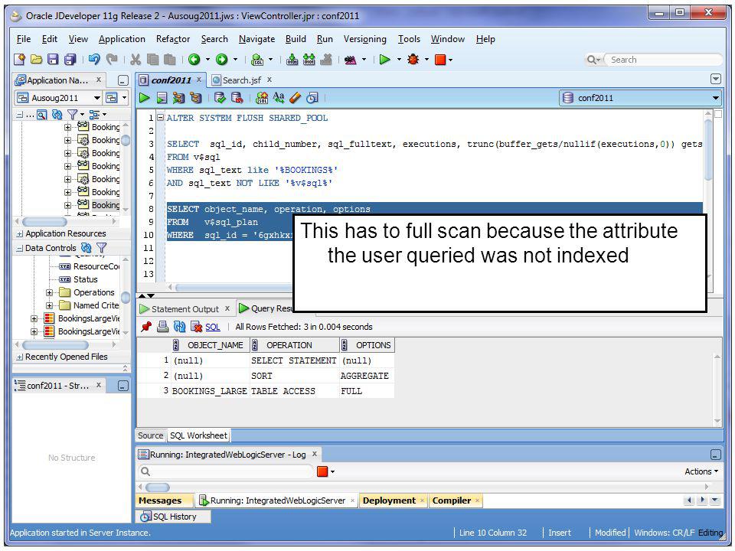Open the SQL History tab
Screen dimensions: 735x551
click(175, 517)
